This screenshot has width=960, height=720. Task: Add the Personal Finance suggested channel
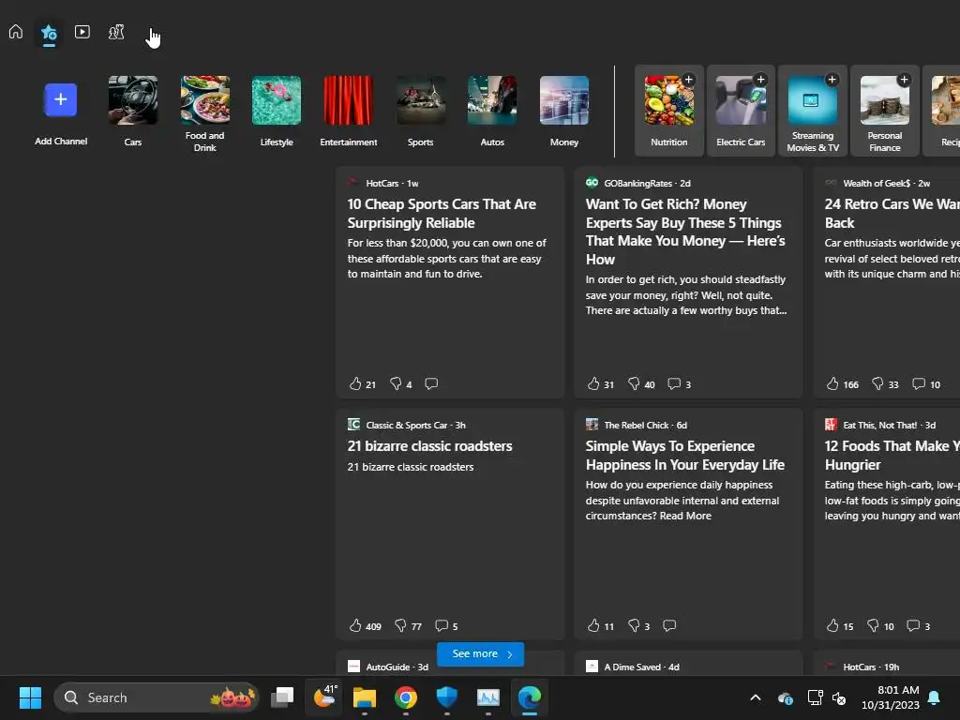click(905, 80)
